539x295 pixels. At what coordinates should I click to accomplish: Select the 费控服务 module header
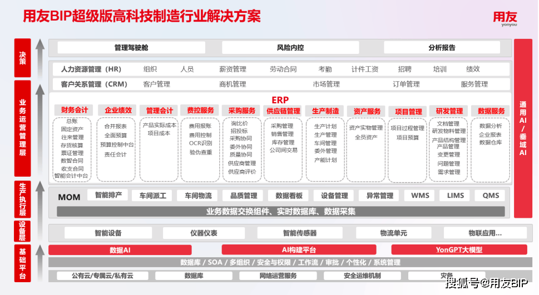point(200,110)
